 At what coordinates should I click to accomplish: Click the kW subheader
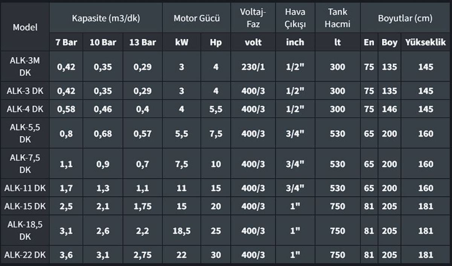tap(182, 42)
